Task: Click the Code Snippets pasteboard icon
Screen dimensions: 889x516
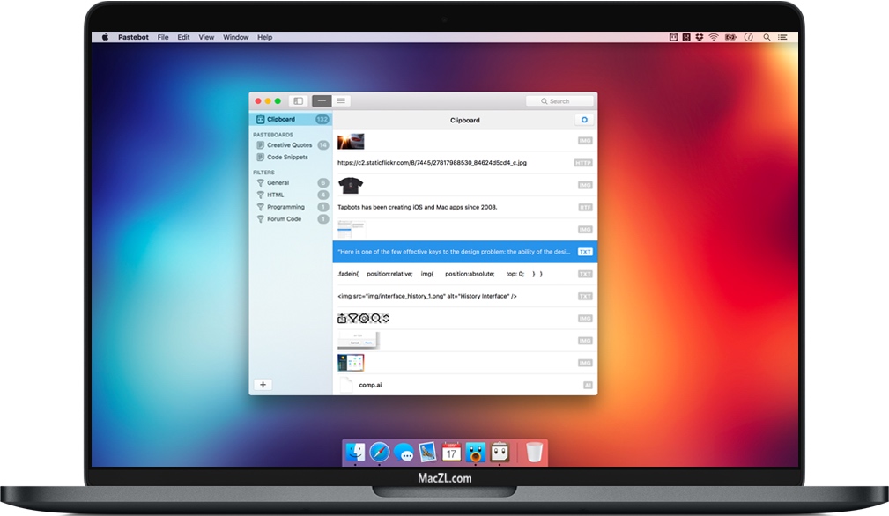Action: click(260, 157)
